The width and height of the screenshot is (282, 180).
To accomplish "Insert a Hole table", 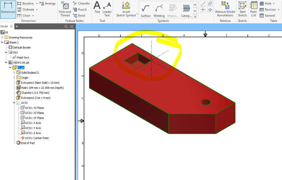I will click(x=266, y=4).
